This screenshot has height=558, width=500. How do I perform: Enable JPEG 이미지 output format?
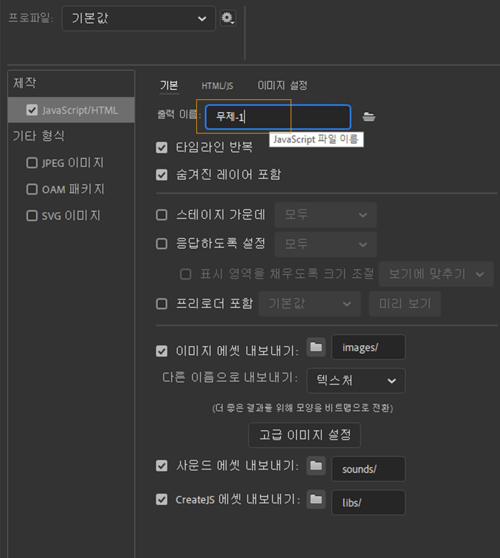pyautogui.click(x=32, y=163)
